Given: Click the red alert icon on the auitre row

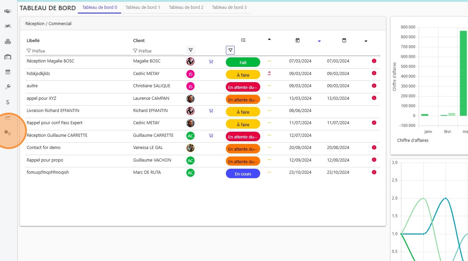Looking at the screenshot, I should click(374, 86).
